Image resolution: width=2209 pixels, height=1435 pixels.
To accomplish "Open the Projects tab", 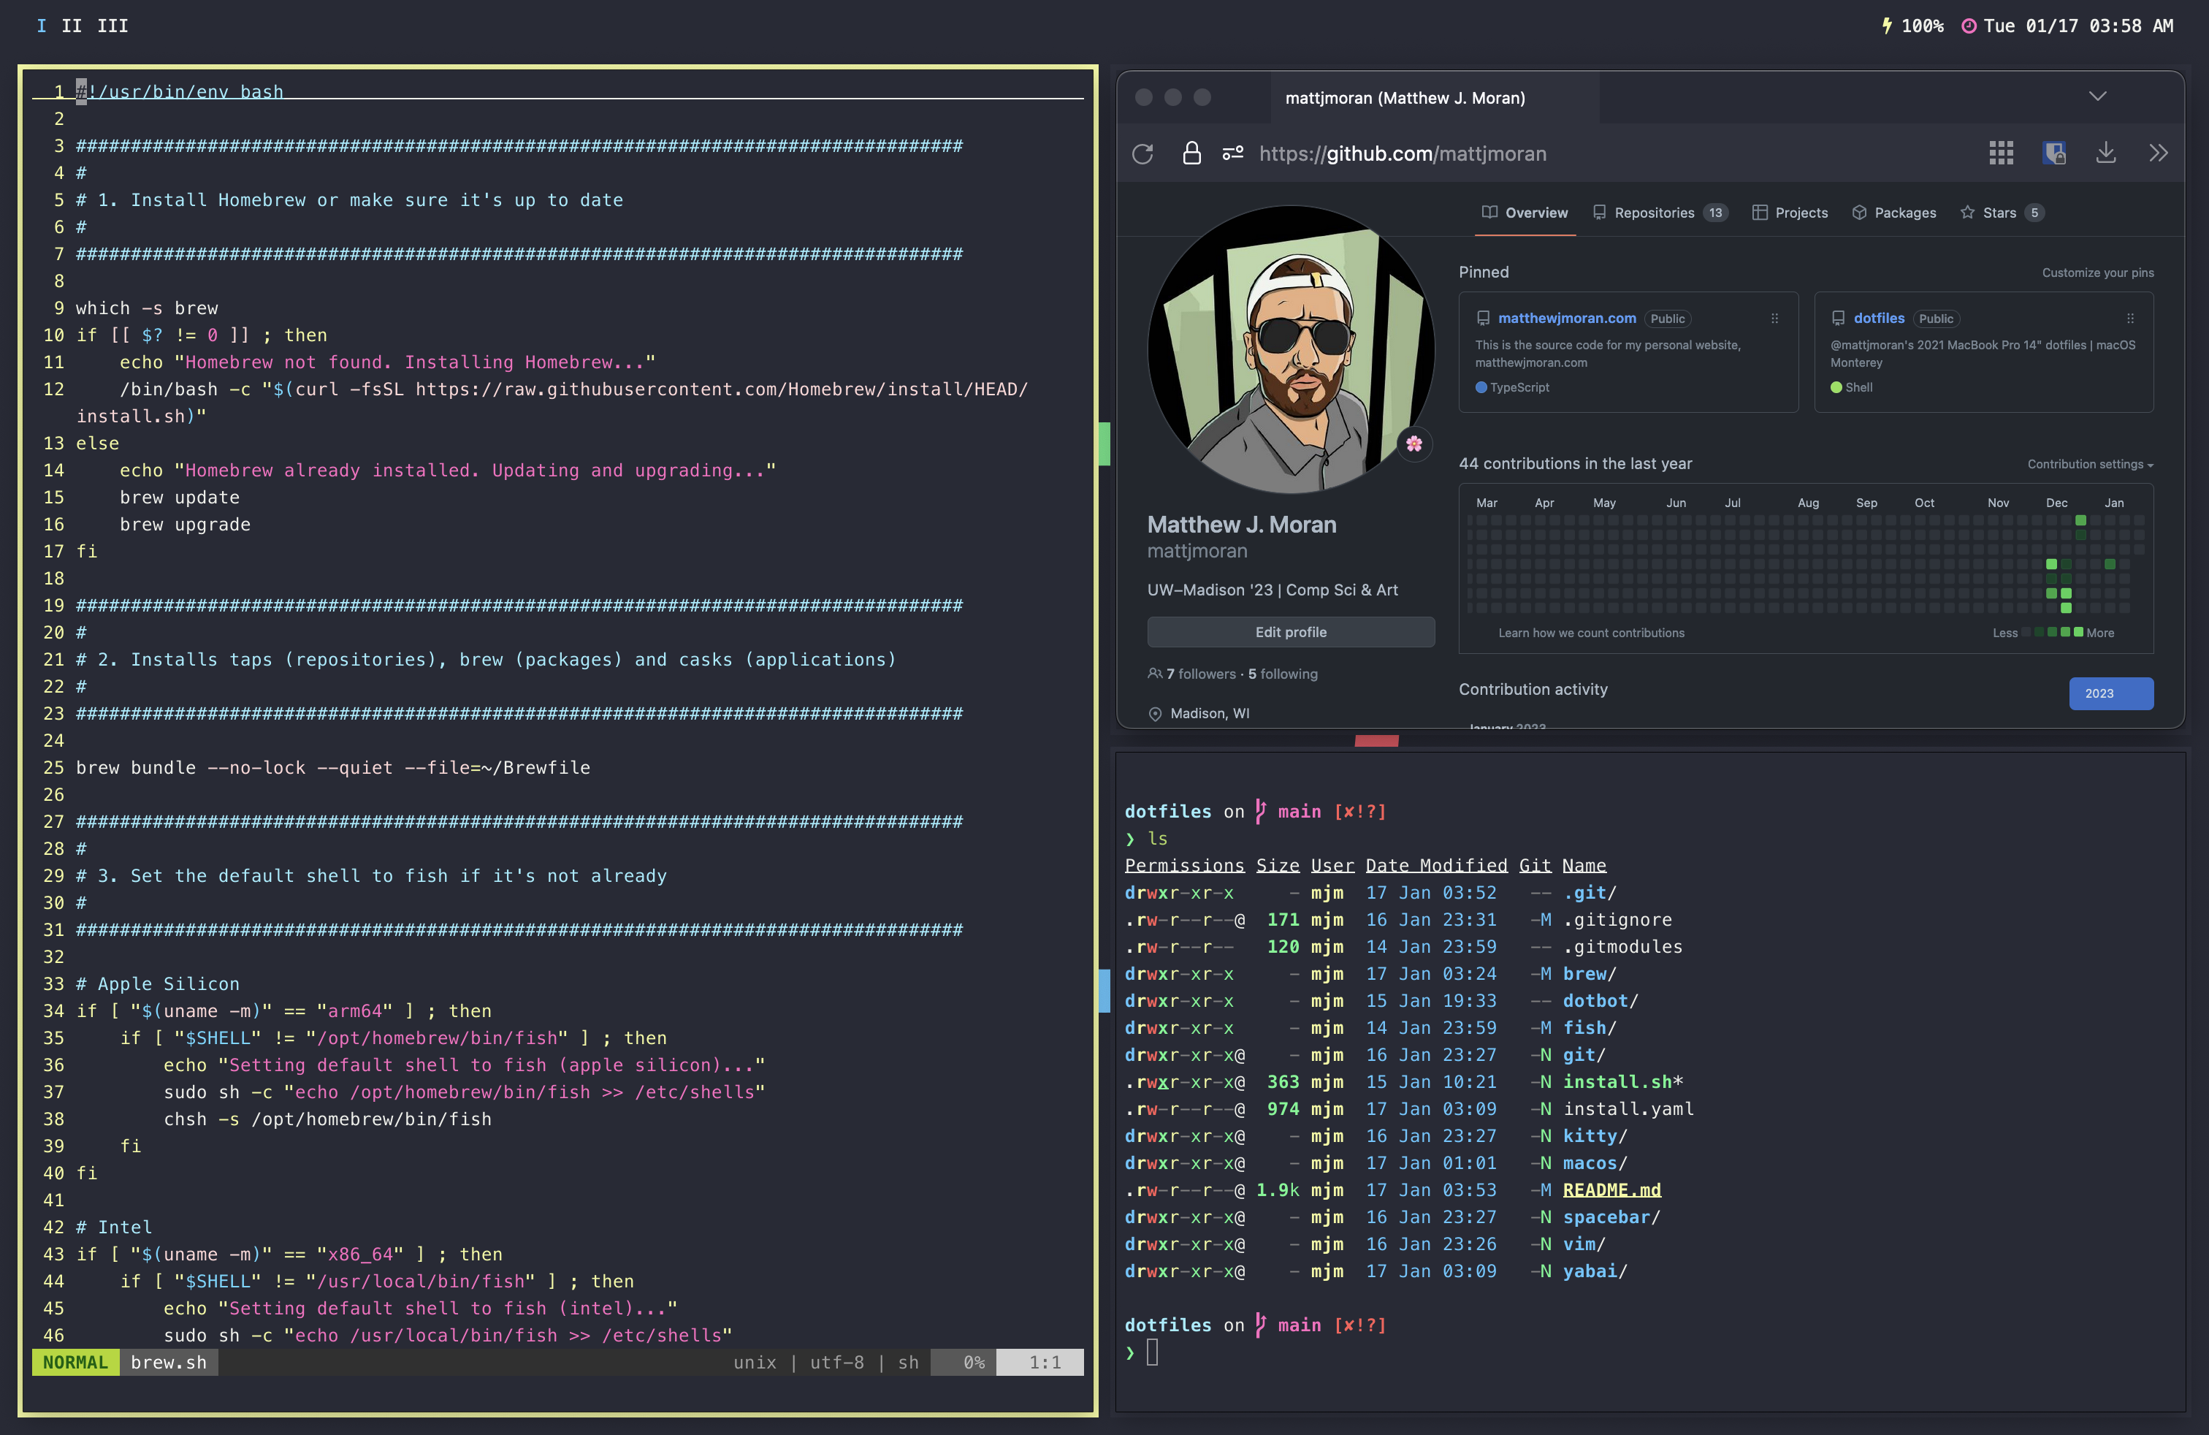I will click(1790, 213).
